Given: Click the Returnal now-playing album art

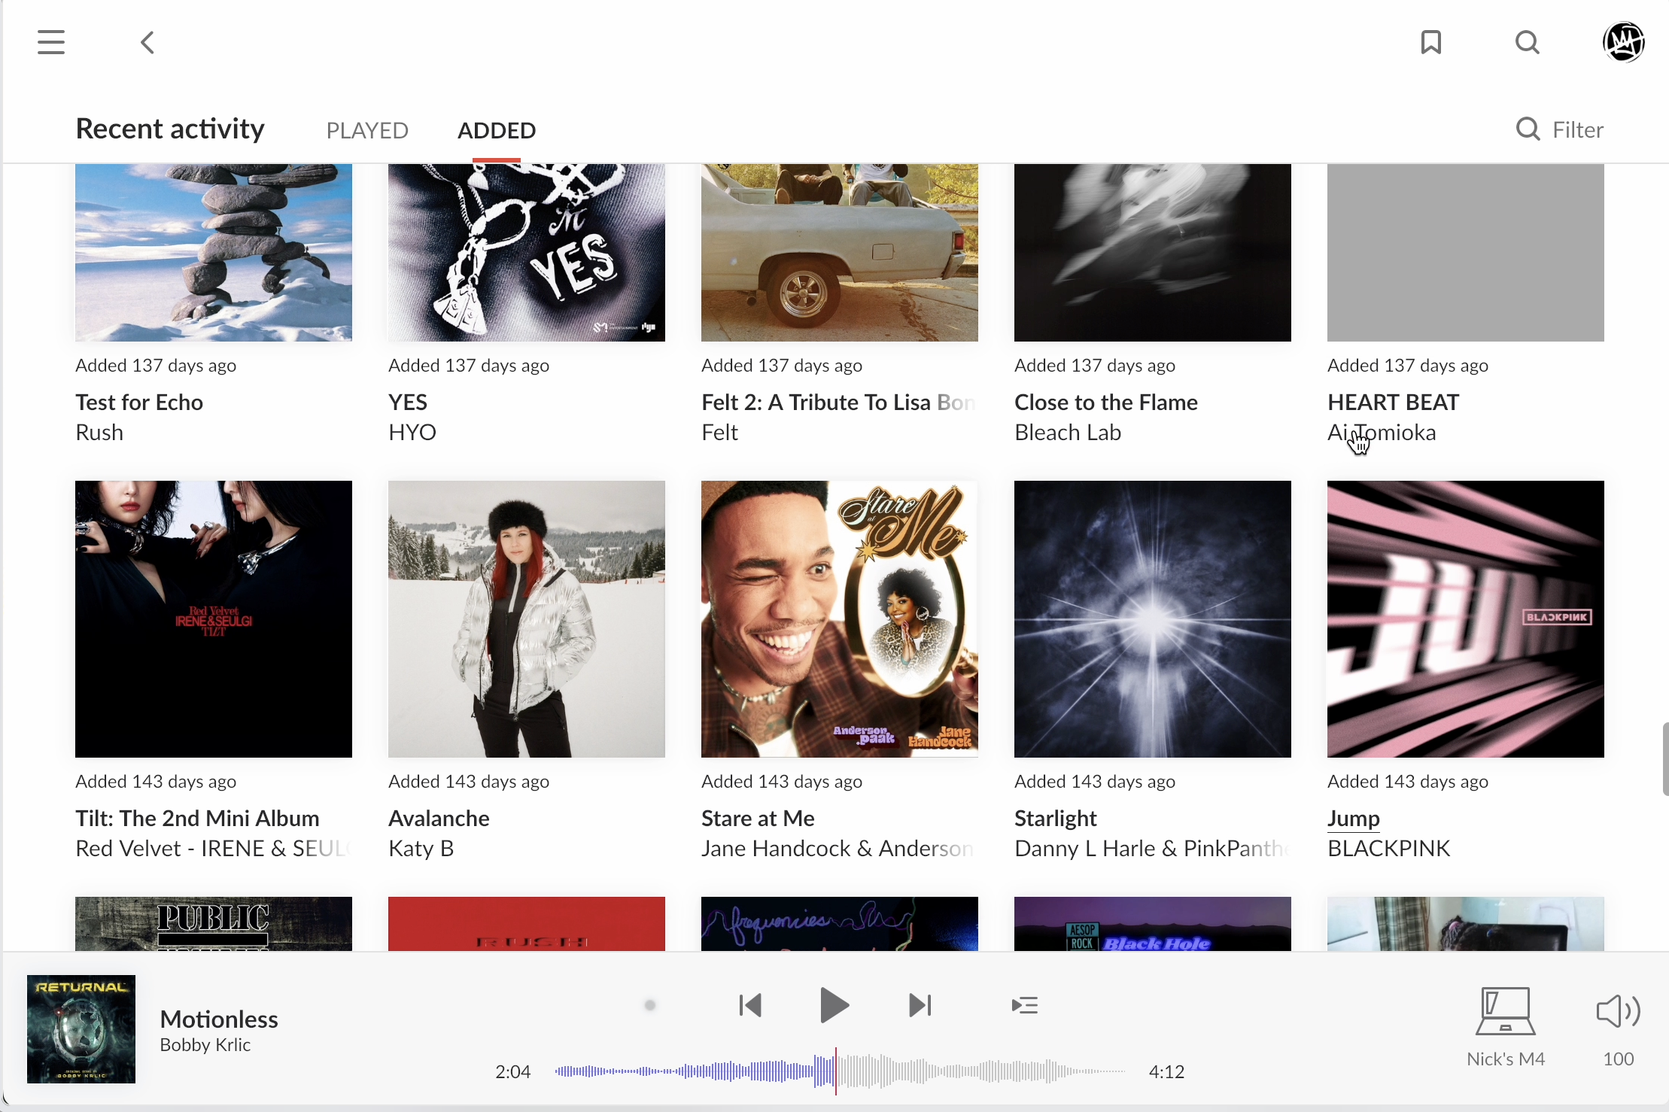Looking at the screenshot, I should (81, 1029).
